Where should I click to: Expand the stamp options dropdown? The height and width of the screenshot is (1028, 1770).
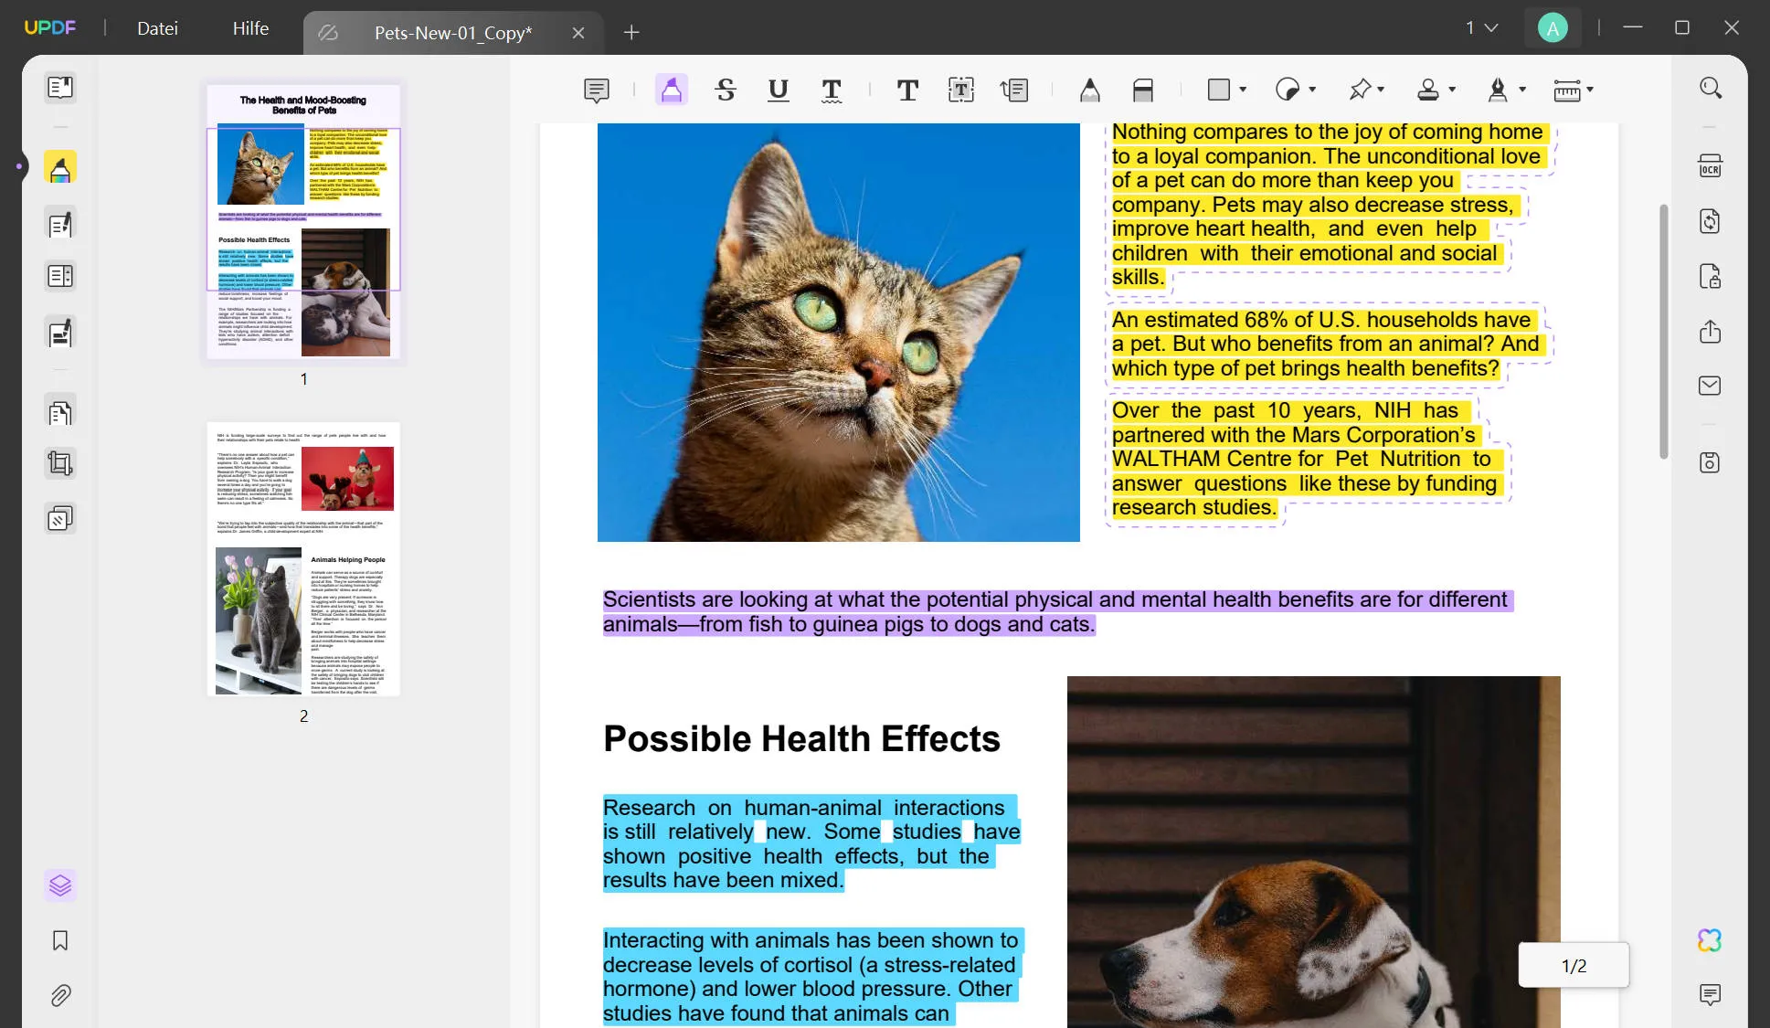tap(1452, 90)
